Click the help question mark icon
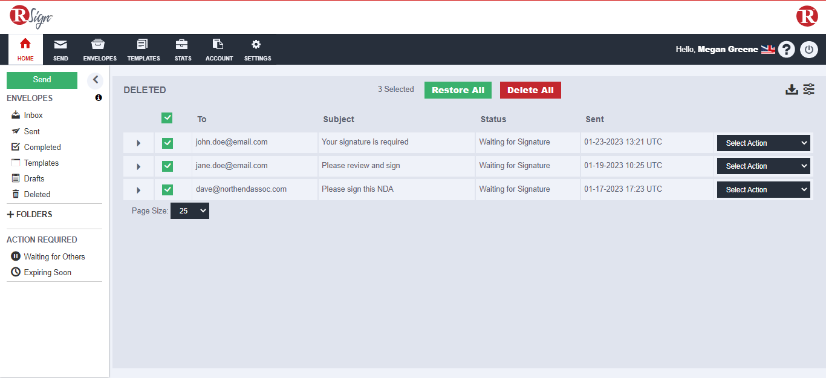 [x=786, y=50]
